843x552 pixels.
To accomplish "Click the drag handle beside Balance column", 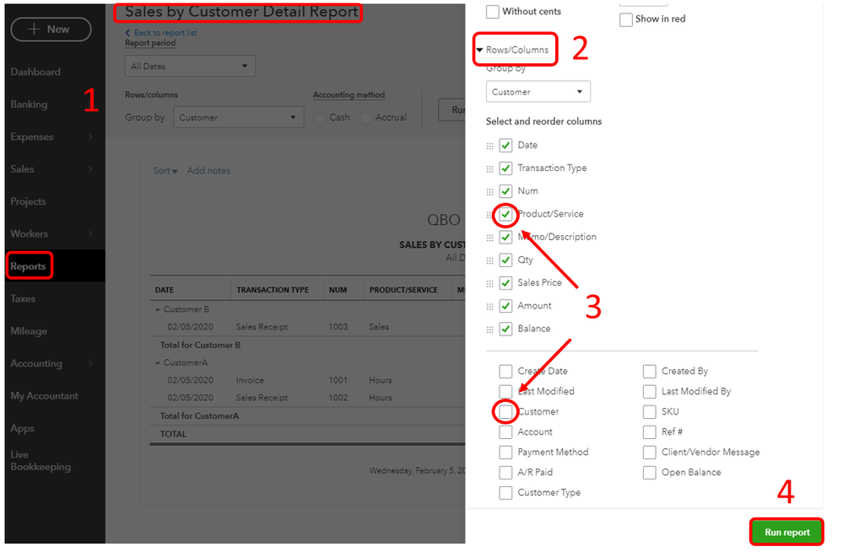I will coord(489,330).
